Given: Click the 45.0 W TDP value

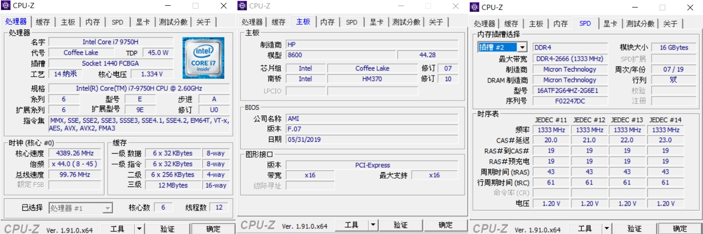Looking at the screenshot, I should pyautogui.click(x=158, y=53).
